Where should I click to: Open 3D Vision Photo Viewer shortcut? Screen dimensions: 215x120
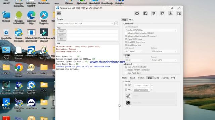[6, 88]
